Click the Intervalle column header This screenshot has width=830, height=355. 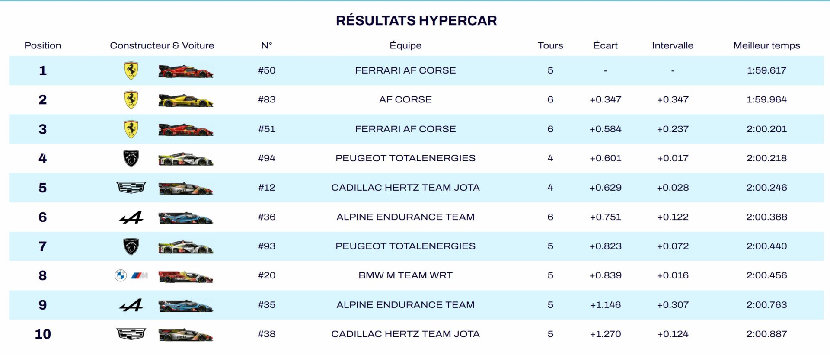[x=673, y=45]
